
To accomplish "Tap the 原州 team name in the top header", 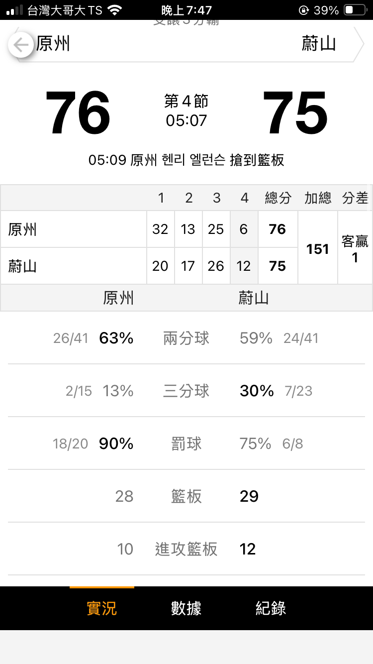I will click(x=53, y=44).
